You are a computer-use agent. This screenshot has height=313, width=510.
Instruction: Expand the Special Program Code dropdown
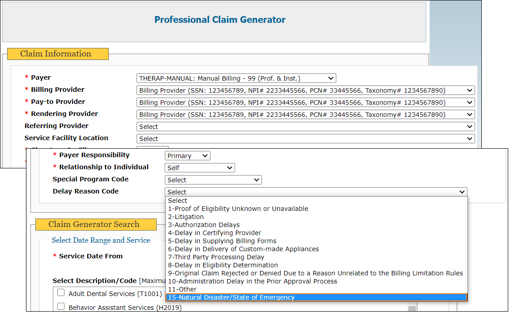(213, 180)
